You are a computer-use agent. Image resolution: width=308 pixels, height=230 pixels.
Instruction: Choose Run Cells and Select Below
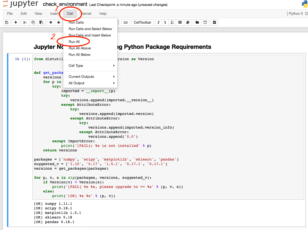(90, 29)
